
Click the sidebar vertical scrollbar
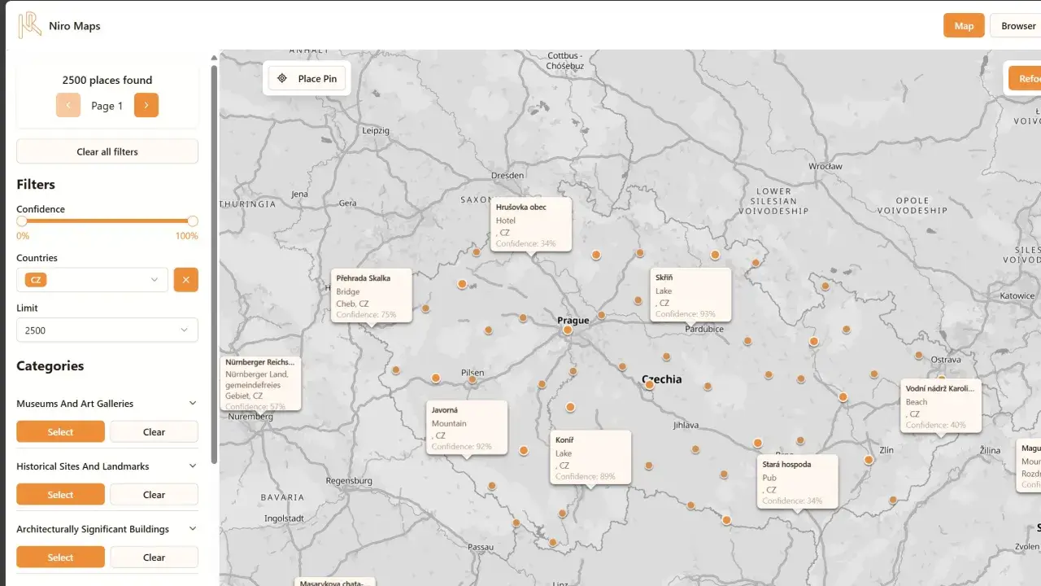214,265
